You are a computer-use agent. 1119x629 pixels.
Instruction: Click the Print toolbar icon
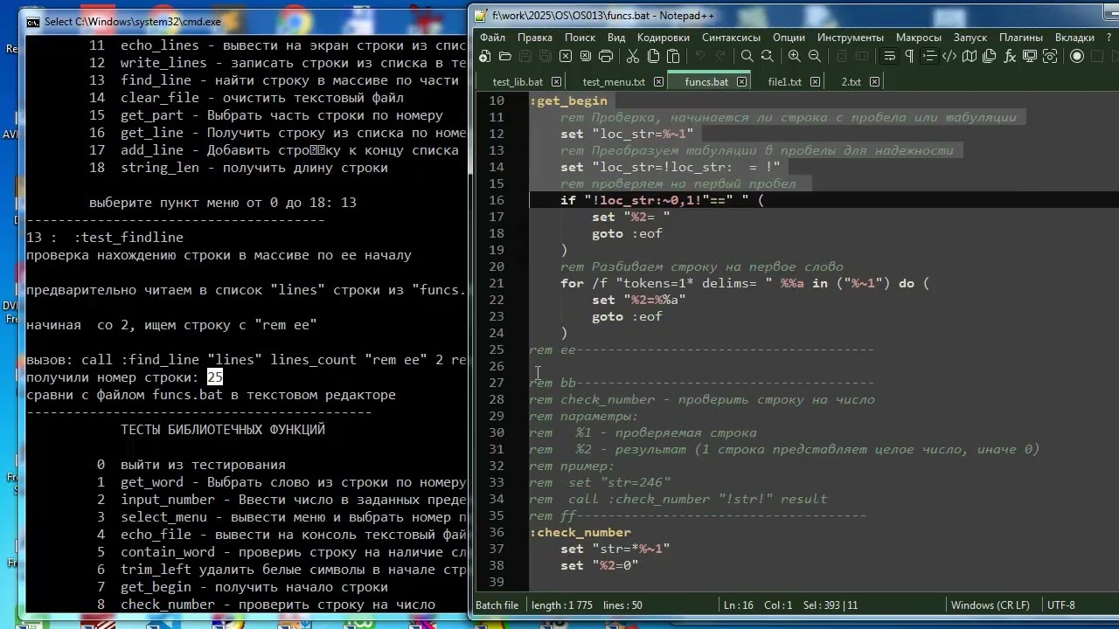point(605,56)
